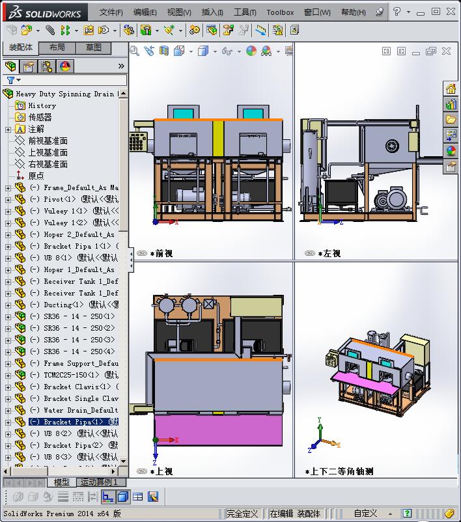Screen dimensions: 461x522
Task: Click the Previous View icon
Action: coord(149,51)
